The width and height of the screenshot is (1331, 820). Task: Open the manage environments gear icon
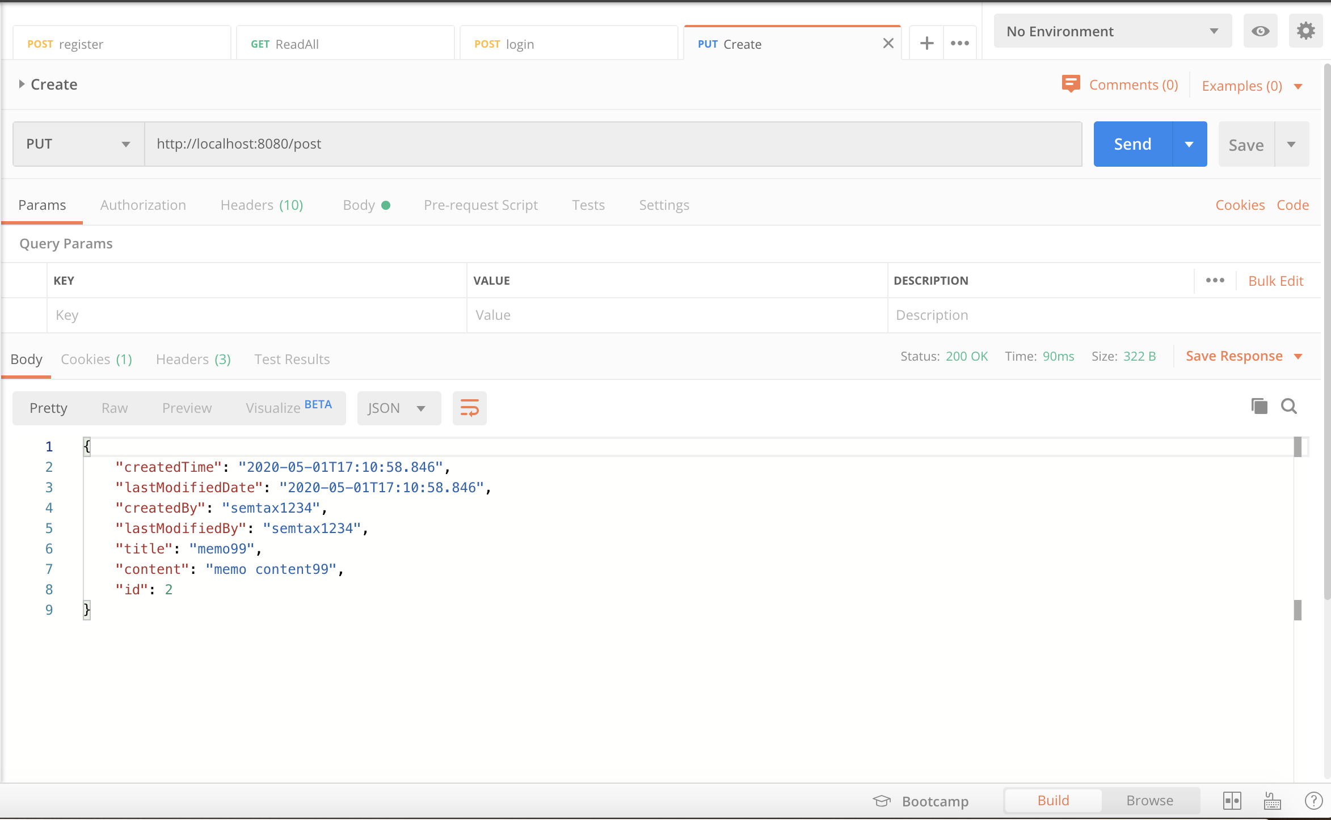click(1305, 31)
